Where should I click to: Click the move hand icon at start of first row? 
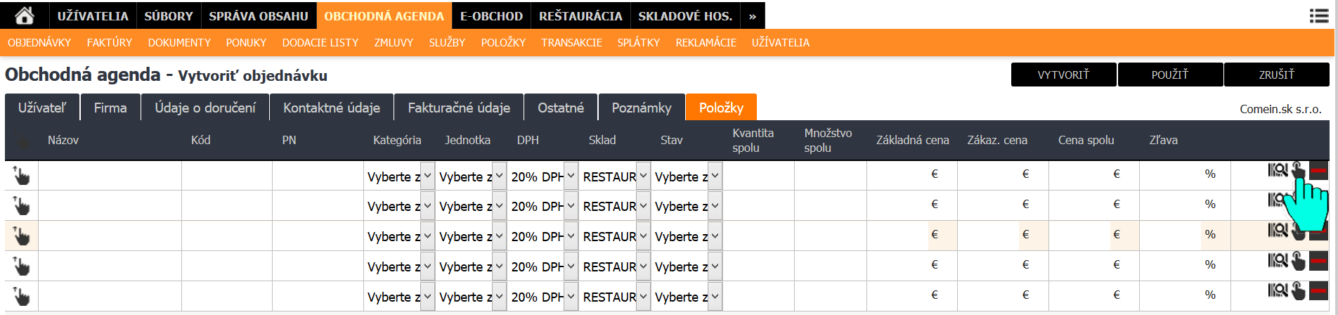[21, 176]
